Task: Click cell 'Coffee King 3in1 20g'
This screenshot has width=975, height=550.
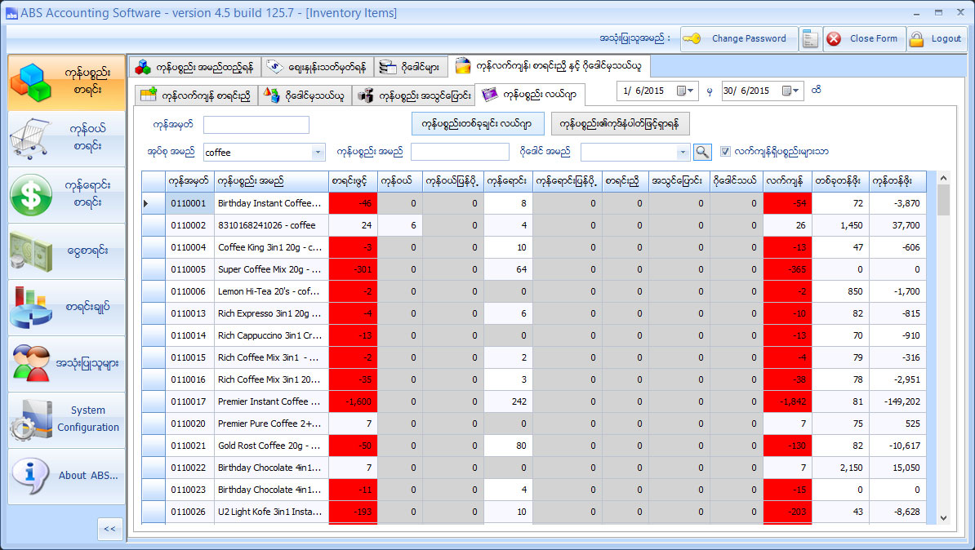Action: 272,247
